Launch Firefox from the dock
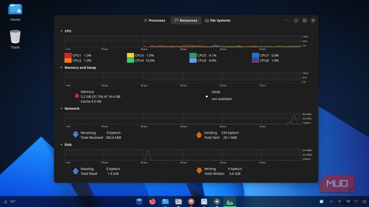Viewport: 369px width, 207px height. [152, 201]
